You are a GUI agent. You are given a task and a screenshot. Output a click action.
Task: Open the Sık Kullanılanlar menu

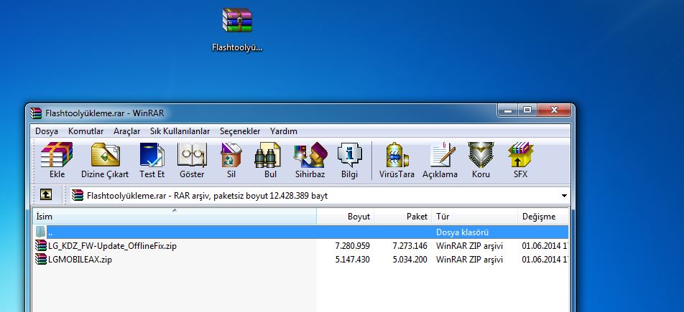pyautogui.click(x=180, y=131)
